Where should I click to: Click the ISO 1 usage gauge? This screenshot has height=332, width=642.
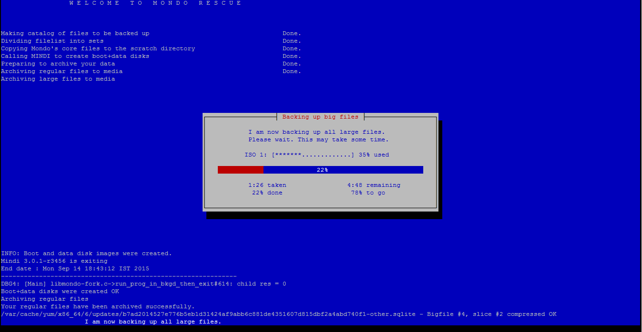pos(313,155)
